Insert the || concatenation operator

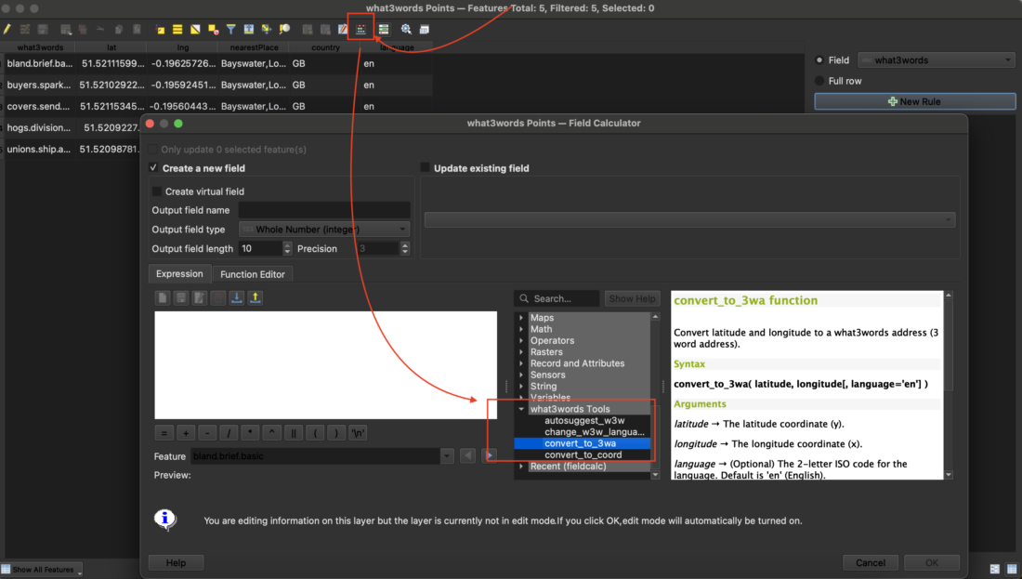[294, 433]
